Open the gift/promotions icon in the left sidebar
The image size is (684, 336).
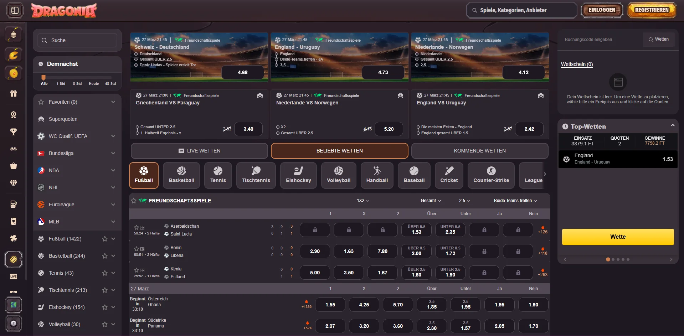click(x=14, y=93)
